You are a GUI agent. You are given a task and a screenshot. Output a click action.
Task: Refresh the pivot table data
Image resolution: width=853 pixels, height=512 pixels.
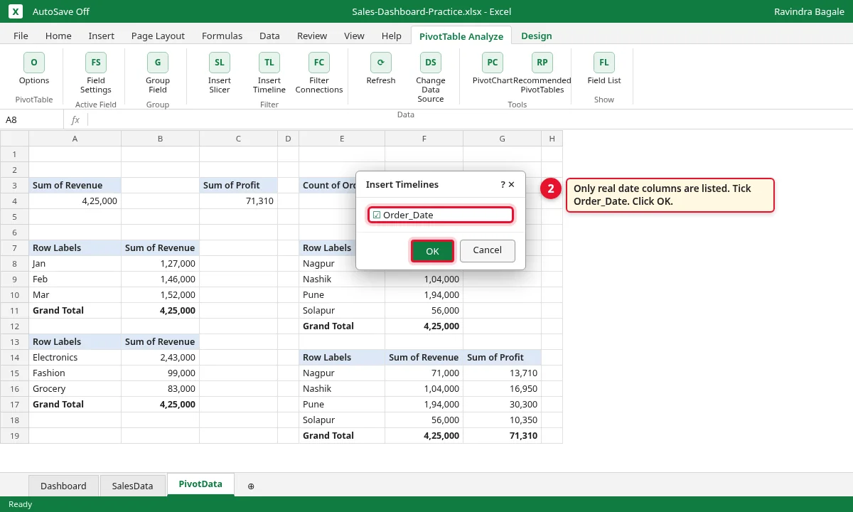click(381, 70)
